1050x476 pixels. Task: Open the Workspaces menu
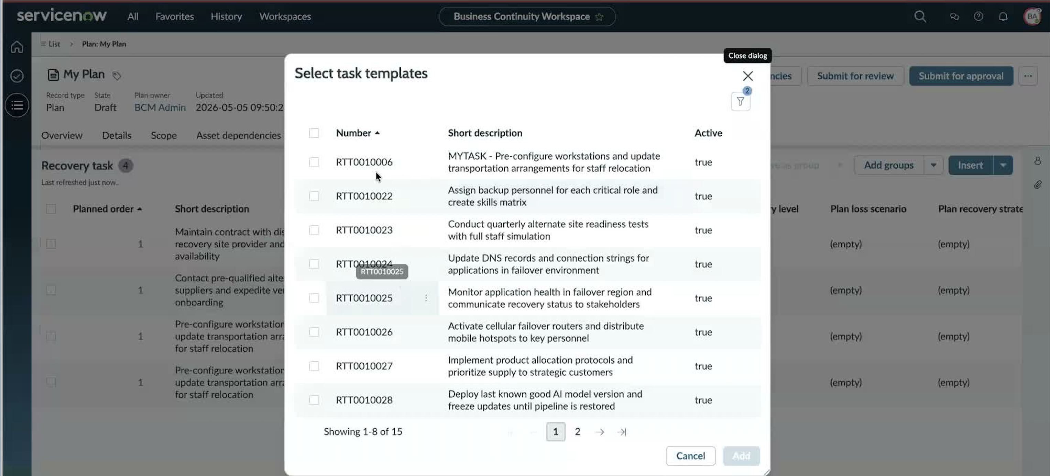click(285, 17)
